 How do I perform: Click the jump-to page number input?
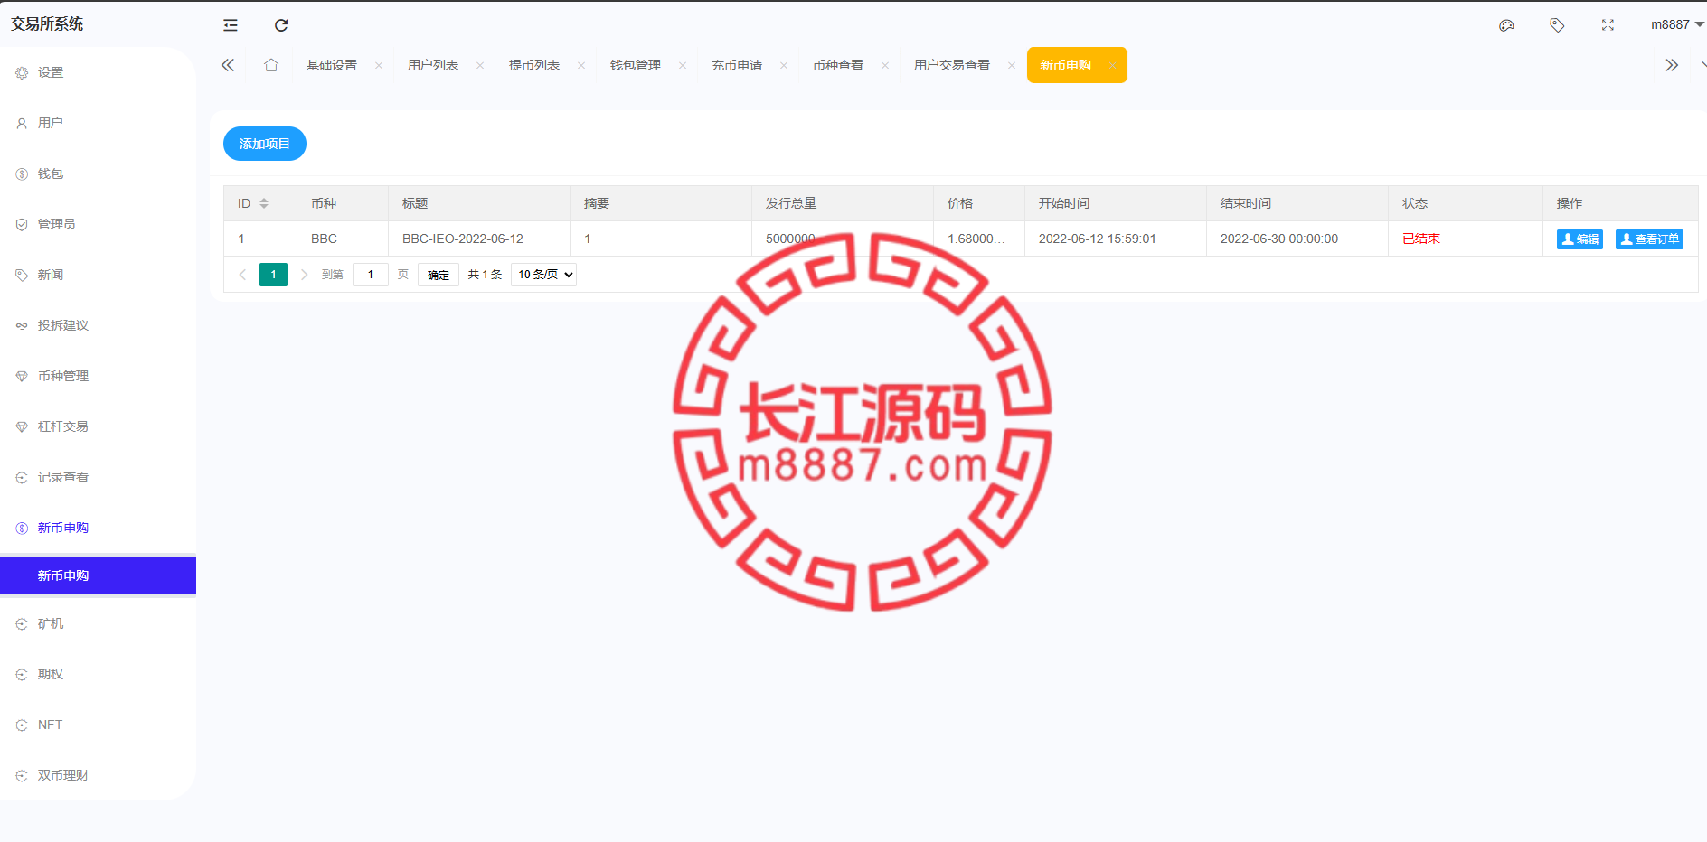click(371, 275)
